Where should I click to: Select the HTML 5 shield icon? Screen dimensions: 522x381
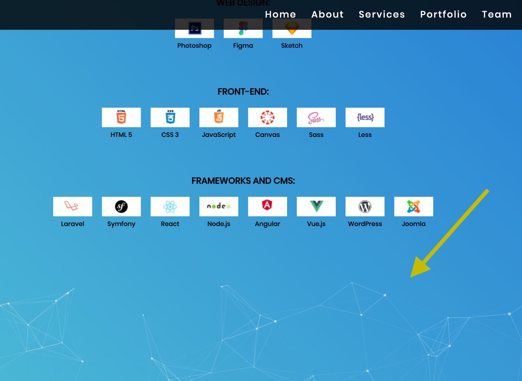click(x=122, y=117)
